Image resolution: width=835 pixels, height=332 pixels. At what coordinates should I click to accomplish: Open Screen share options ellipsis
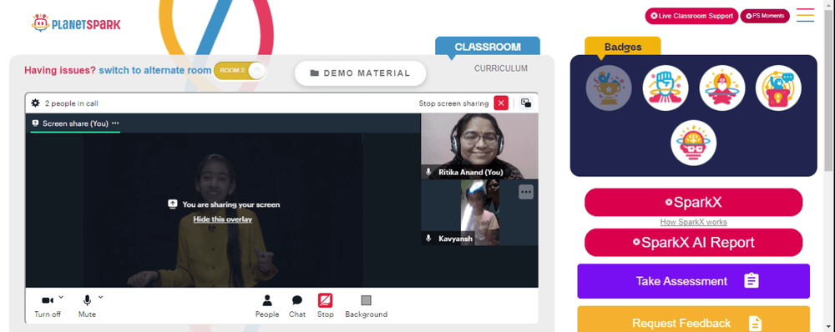point(115,123)
